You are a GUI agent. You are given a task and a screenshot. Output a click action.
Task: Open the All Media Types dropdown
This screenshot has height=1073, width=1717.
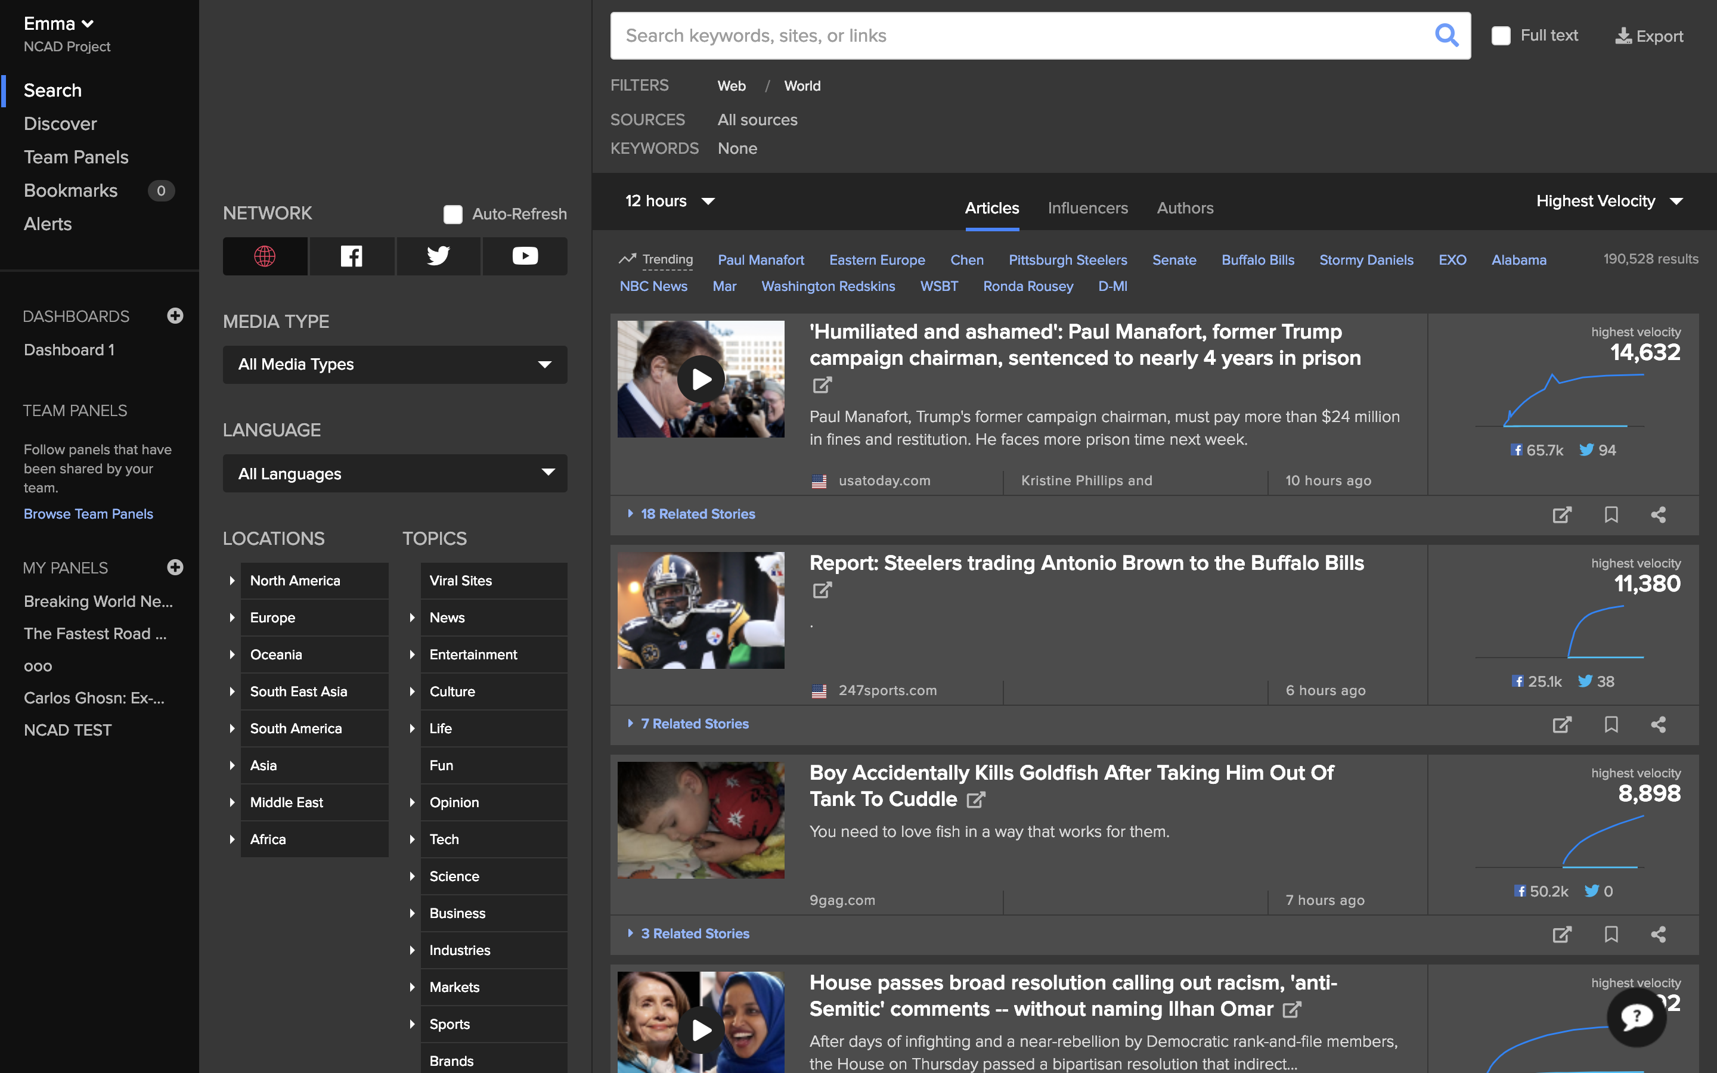[x=395, y=365]
